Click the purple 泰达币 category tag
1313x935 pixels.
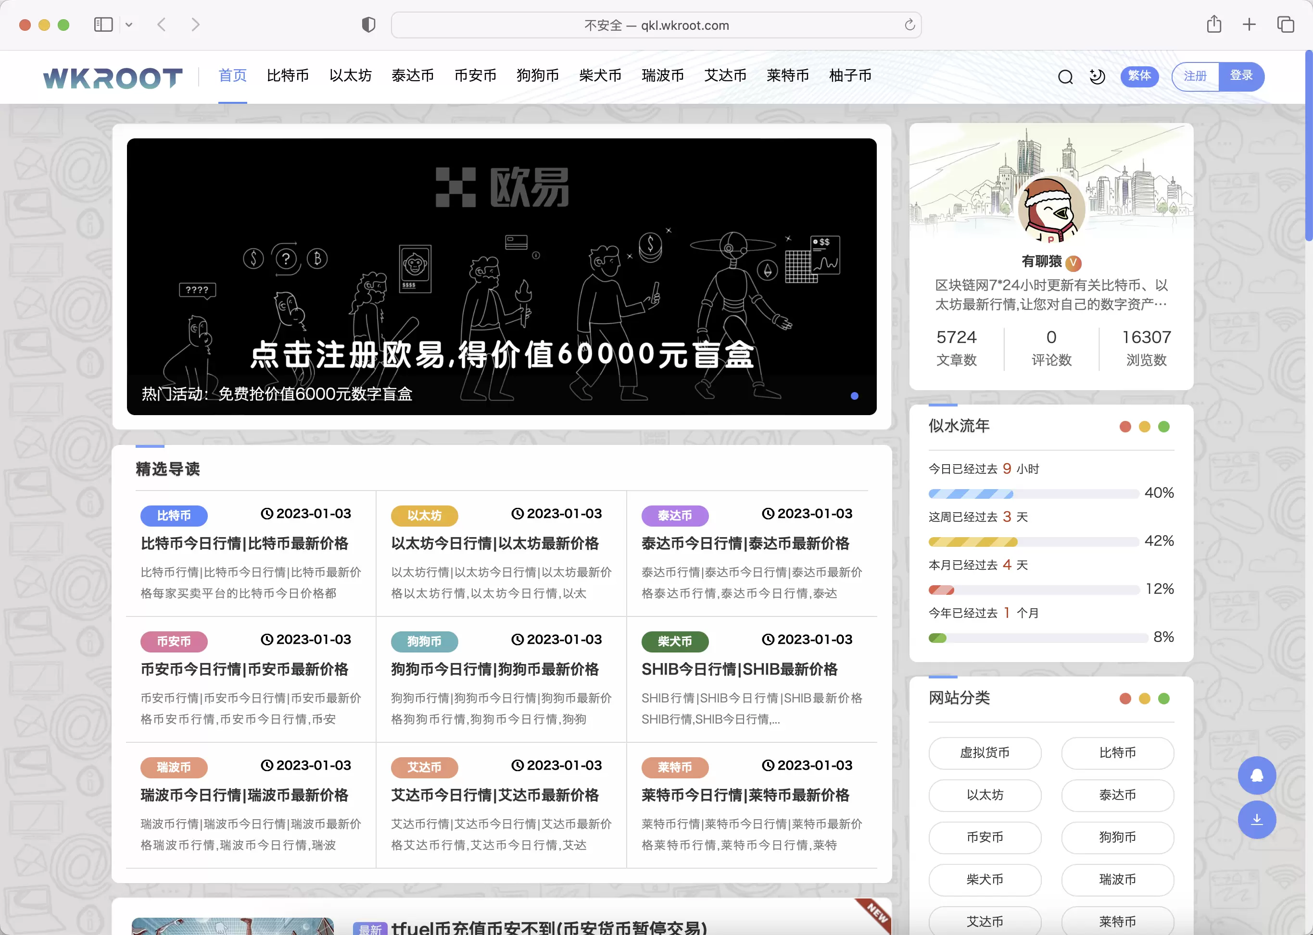675,515
